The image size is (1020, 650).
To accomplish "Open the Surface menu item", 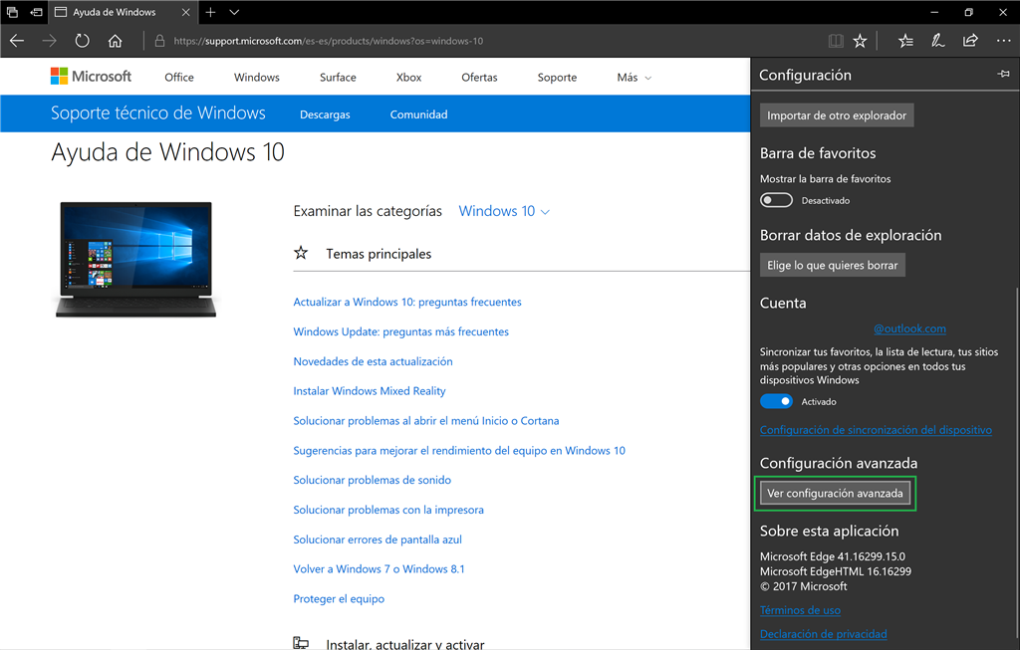I will pos(338,78).
